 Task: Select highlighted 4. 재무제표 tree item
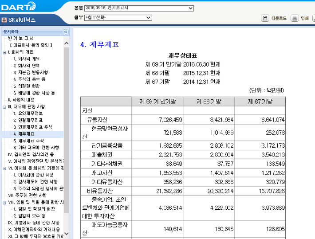pyautogui.click(x=24, y=134)
